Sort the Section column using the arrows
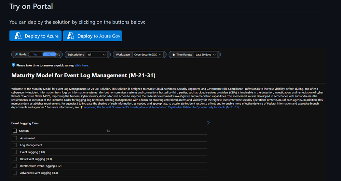Screen dimensions: 341x181 pyautogui.click(x=108, y=131)
